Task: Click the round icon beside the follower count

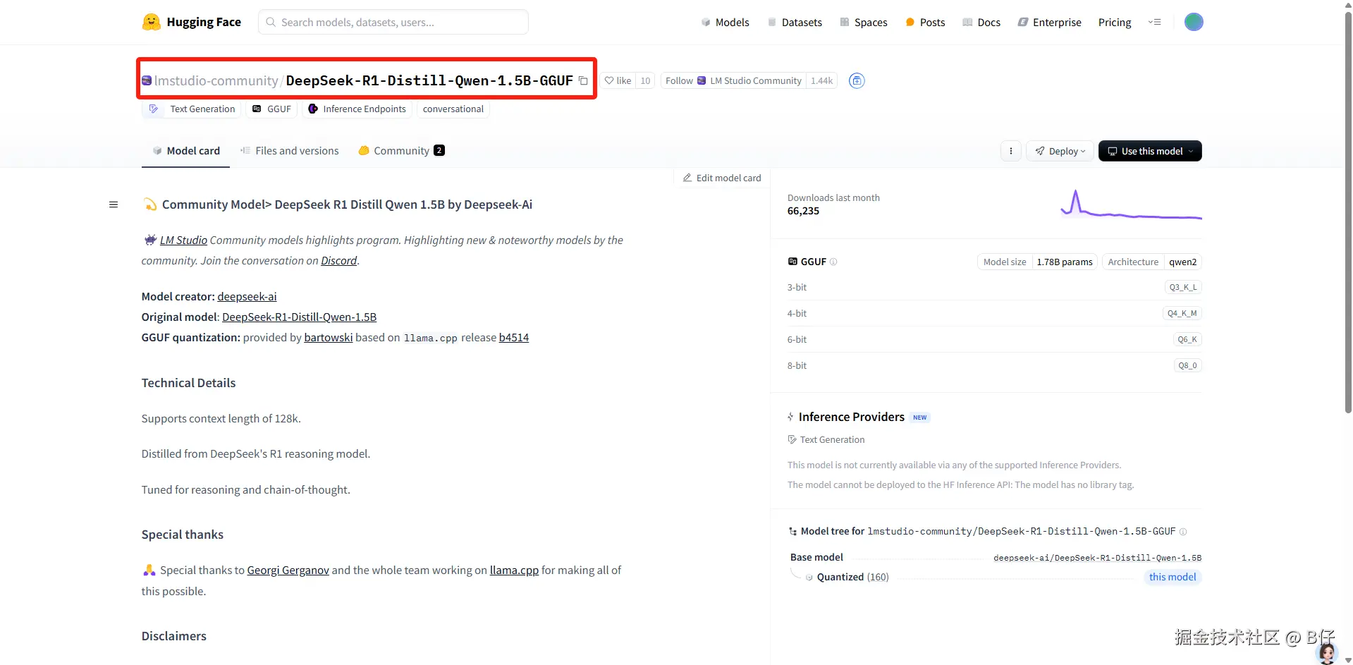Action: pos(857,80)
